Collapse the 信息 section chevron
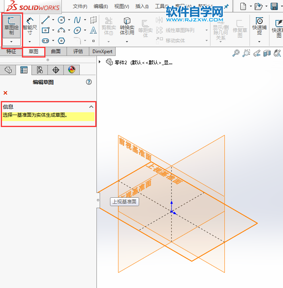283x288 pixels. (91, 107)
